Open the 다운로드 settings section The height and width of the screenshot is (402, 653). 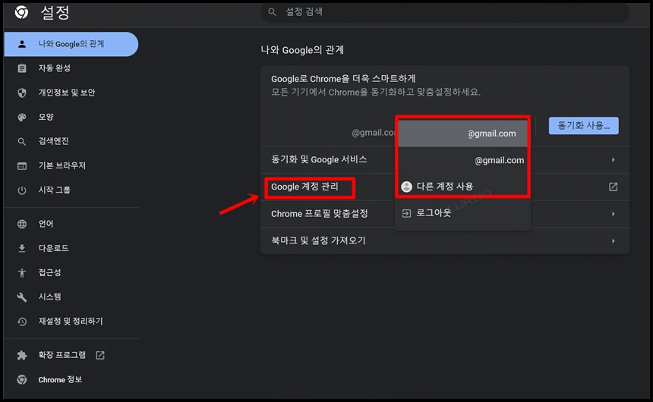click(71, 249)
